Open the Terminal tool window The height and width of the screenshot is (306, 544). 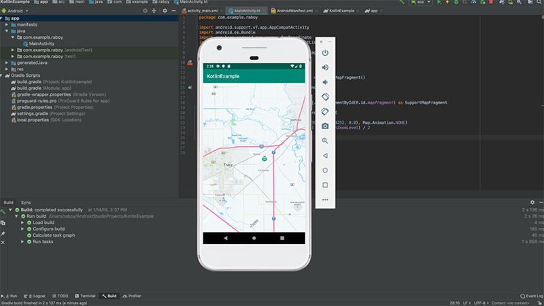click(86, 296)
